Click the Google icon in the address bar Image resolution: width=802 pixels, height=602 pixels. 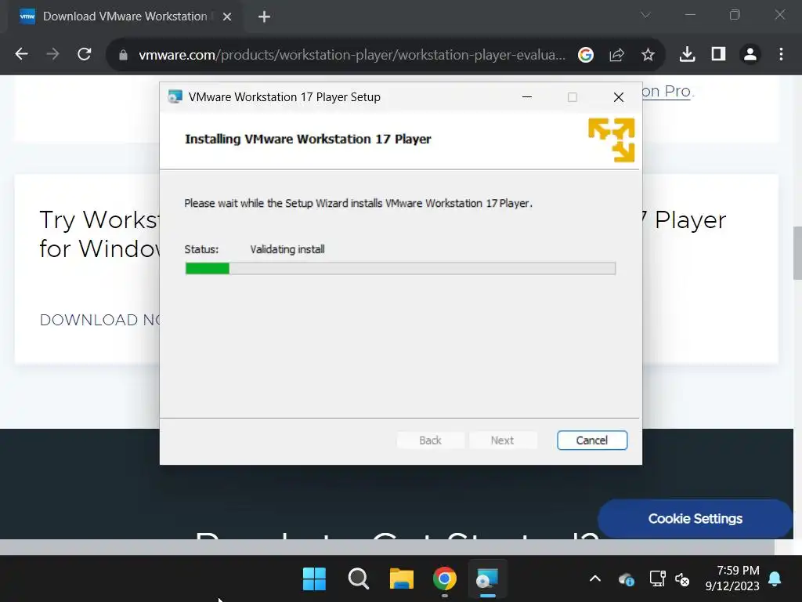click(x=586, y=55)
